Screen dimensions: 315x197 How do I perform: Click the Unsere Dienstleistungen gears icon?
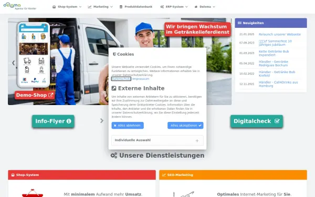point(114,155)
